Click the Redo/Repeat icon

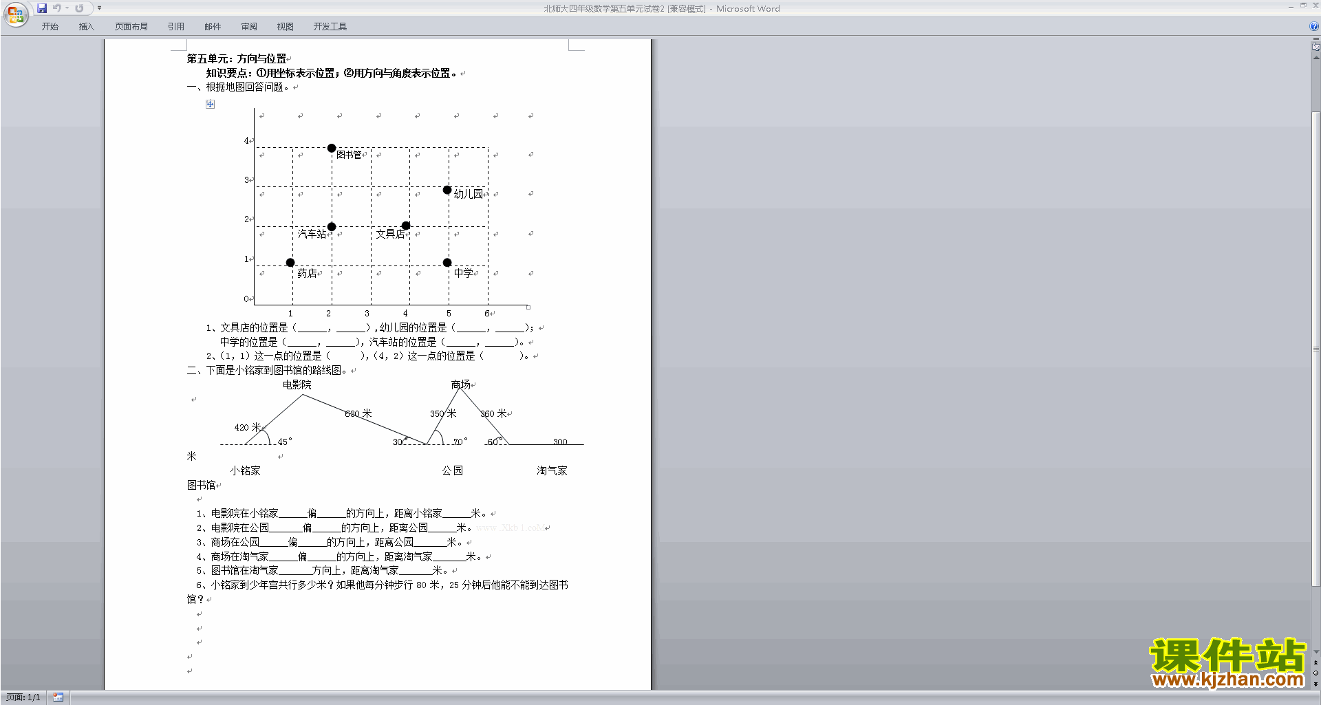(x=79, y=8)
